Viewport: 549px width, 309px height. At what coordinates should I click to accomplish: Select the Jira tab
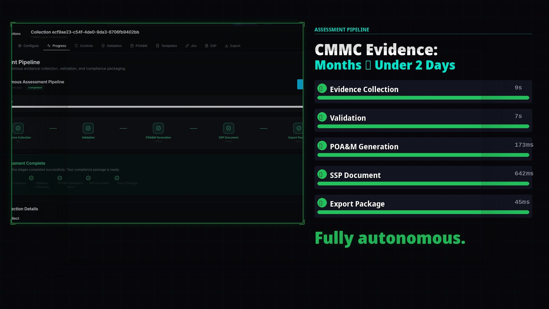point(191,46)
